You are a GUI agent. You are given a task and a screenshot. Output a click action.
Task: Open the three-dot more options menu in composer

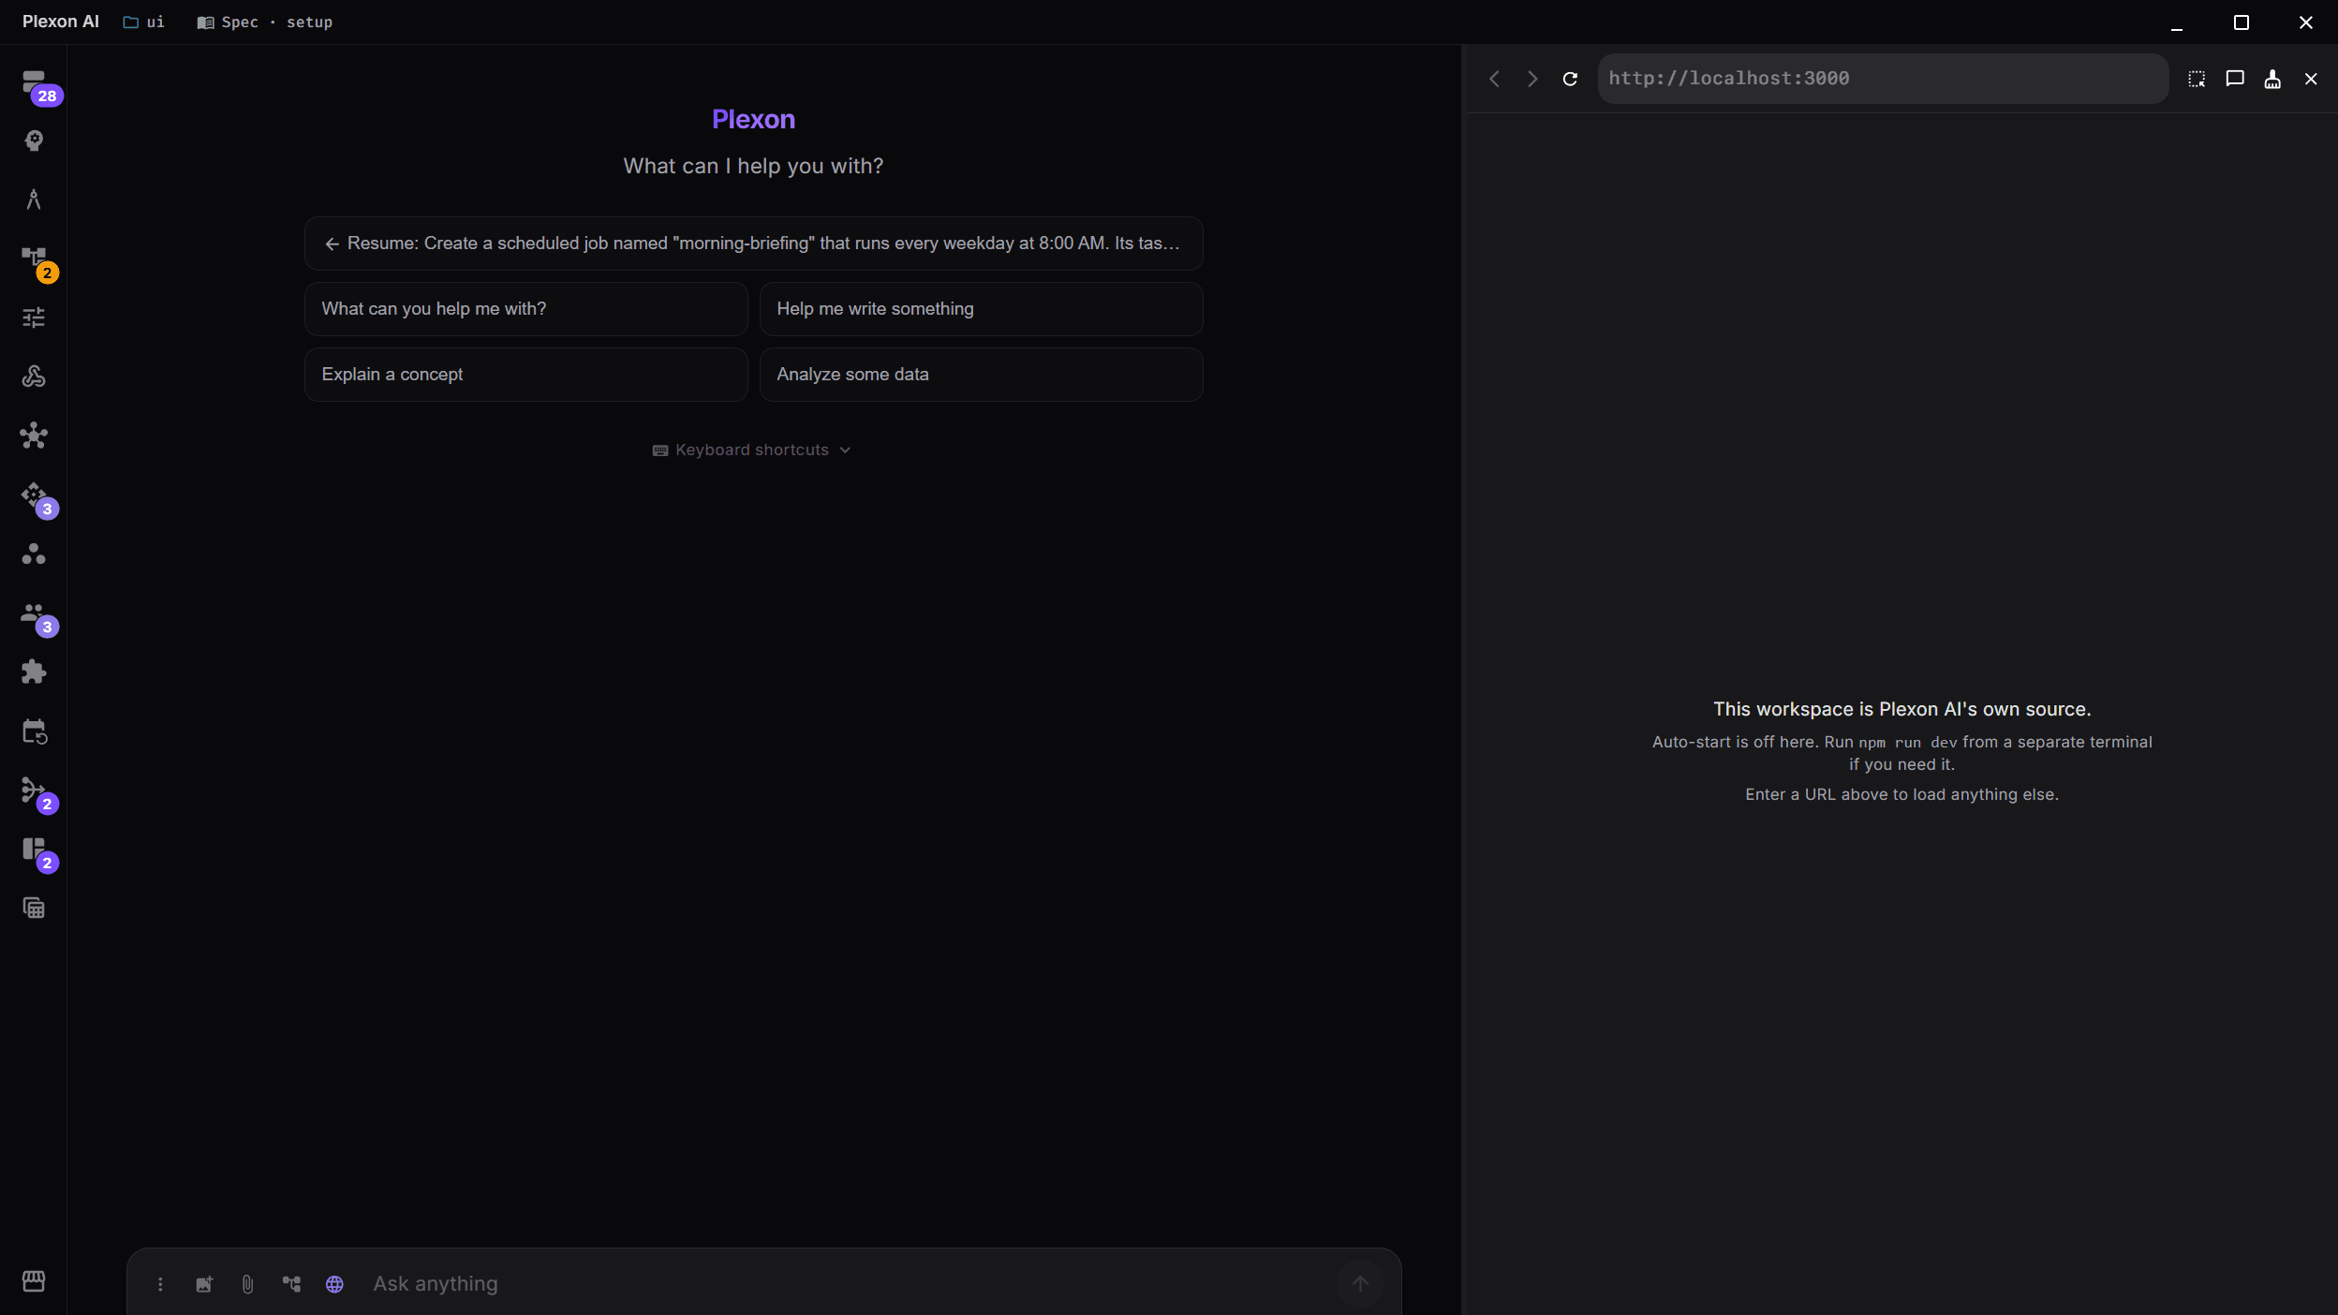click(160, 1284)
